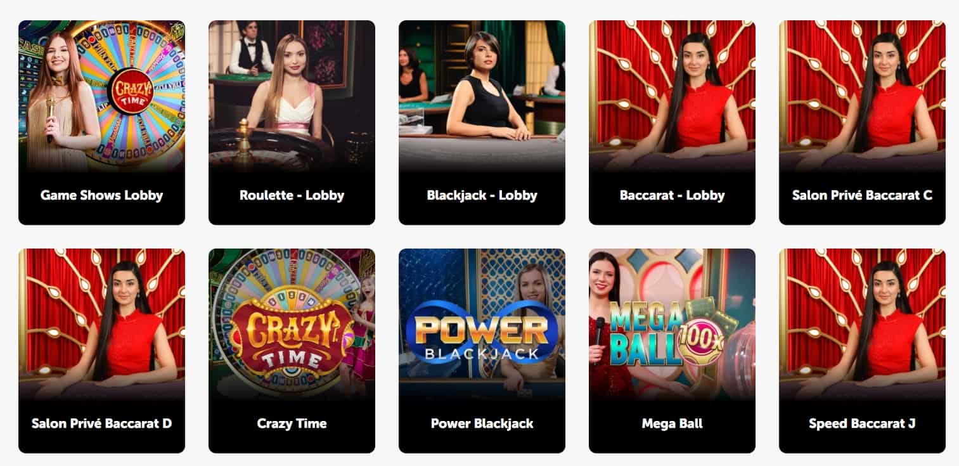Viewport: 959px width, 466px height.
Task: Click the Mega Ball 100x logo
Action: pyautogui.click(x=667, y=334)
